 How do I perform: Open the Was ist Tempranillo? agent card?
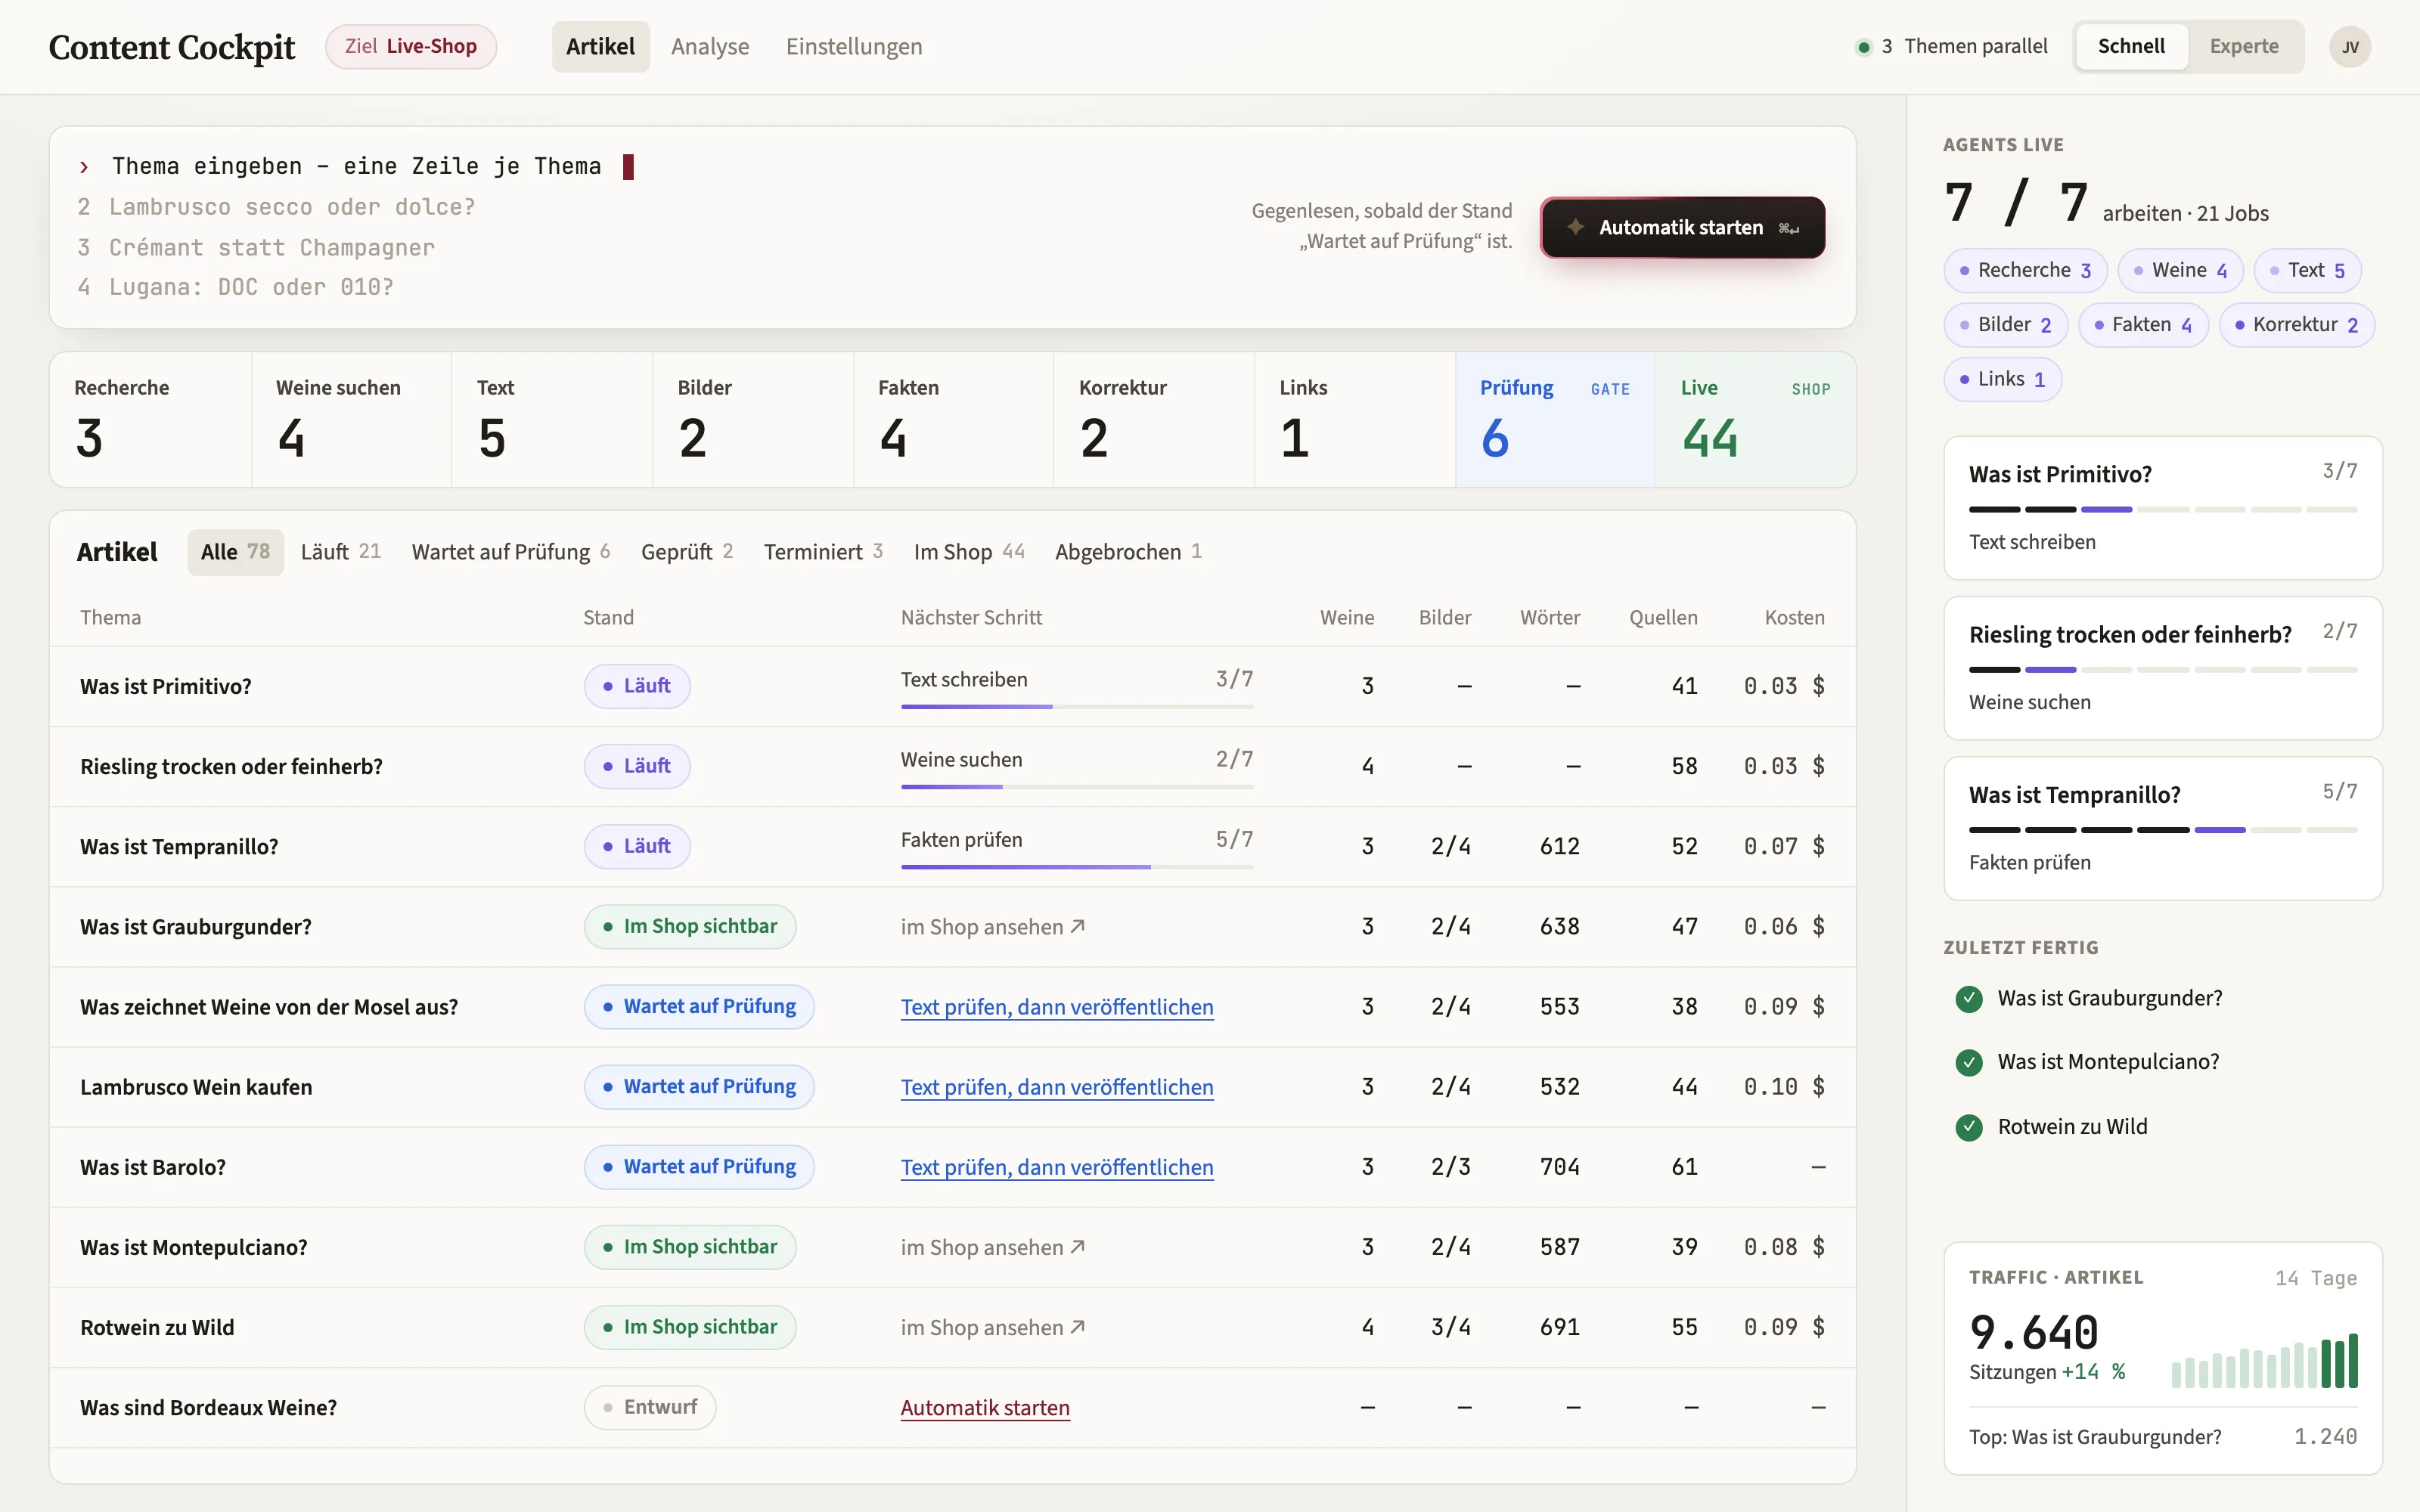pos(2162,829)
